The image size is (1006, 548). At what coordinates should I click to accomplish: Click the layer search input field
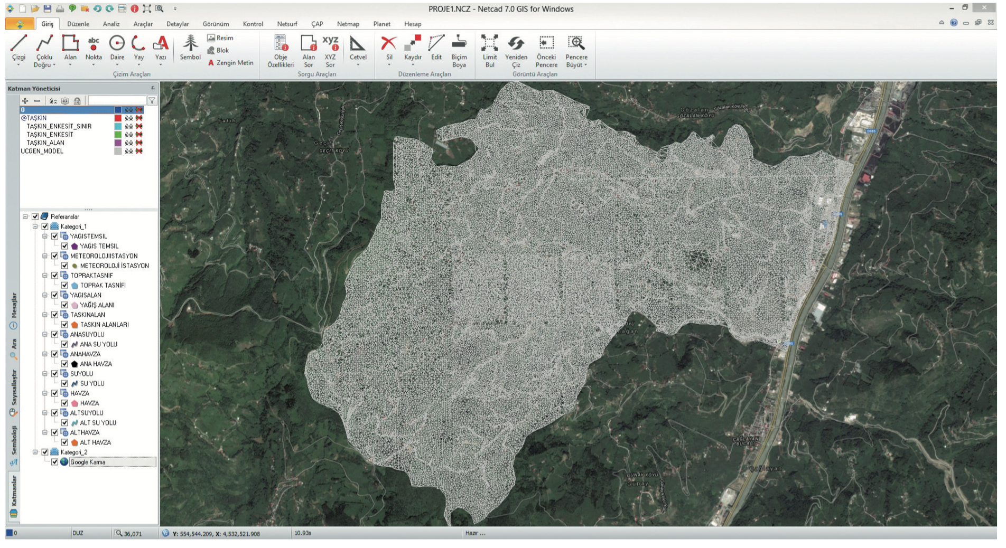pyautogui.click(x=116, y=100)
